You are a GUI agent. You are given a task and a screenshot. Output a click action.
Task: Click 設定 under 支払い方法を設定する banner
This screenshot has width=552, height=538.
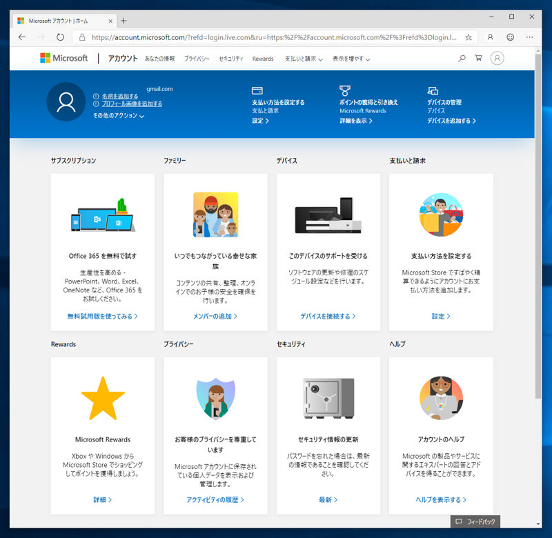coord(260,121)
